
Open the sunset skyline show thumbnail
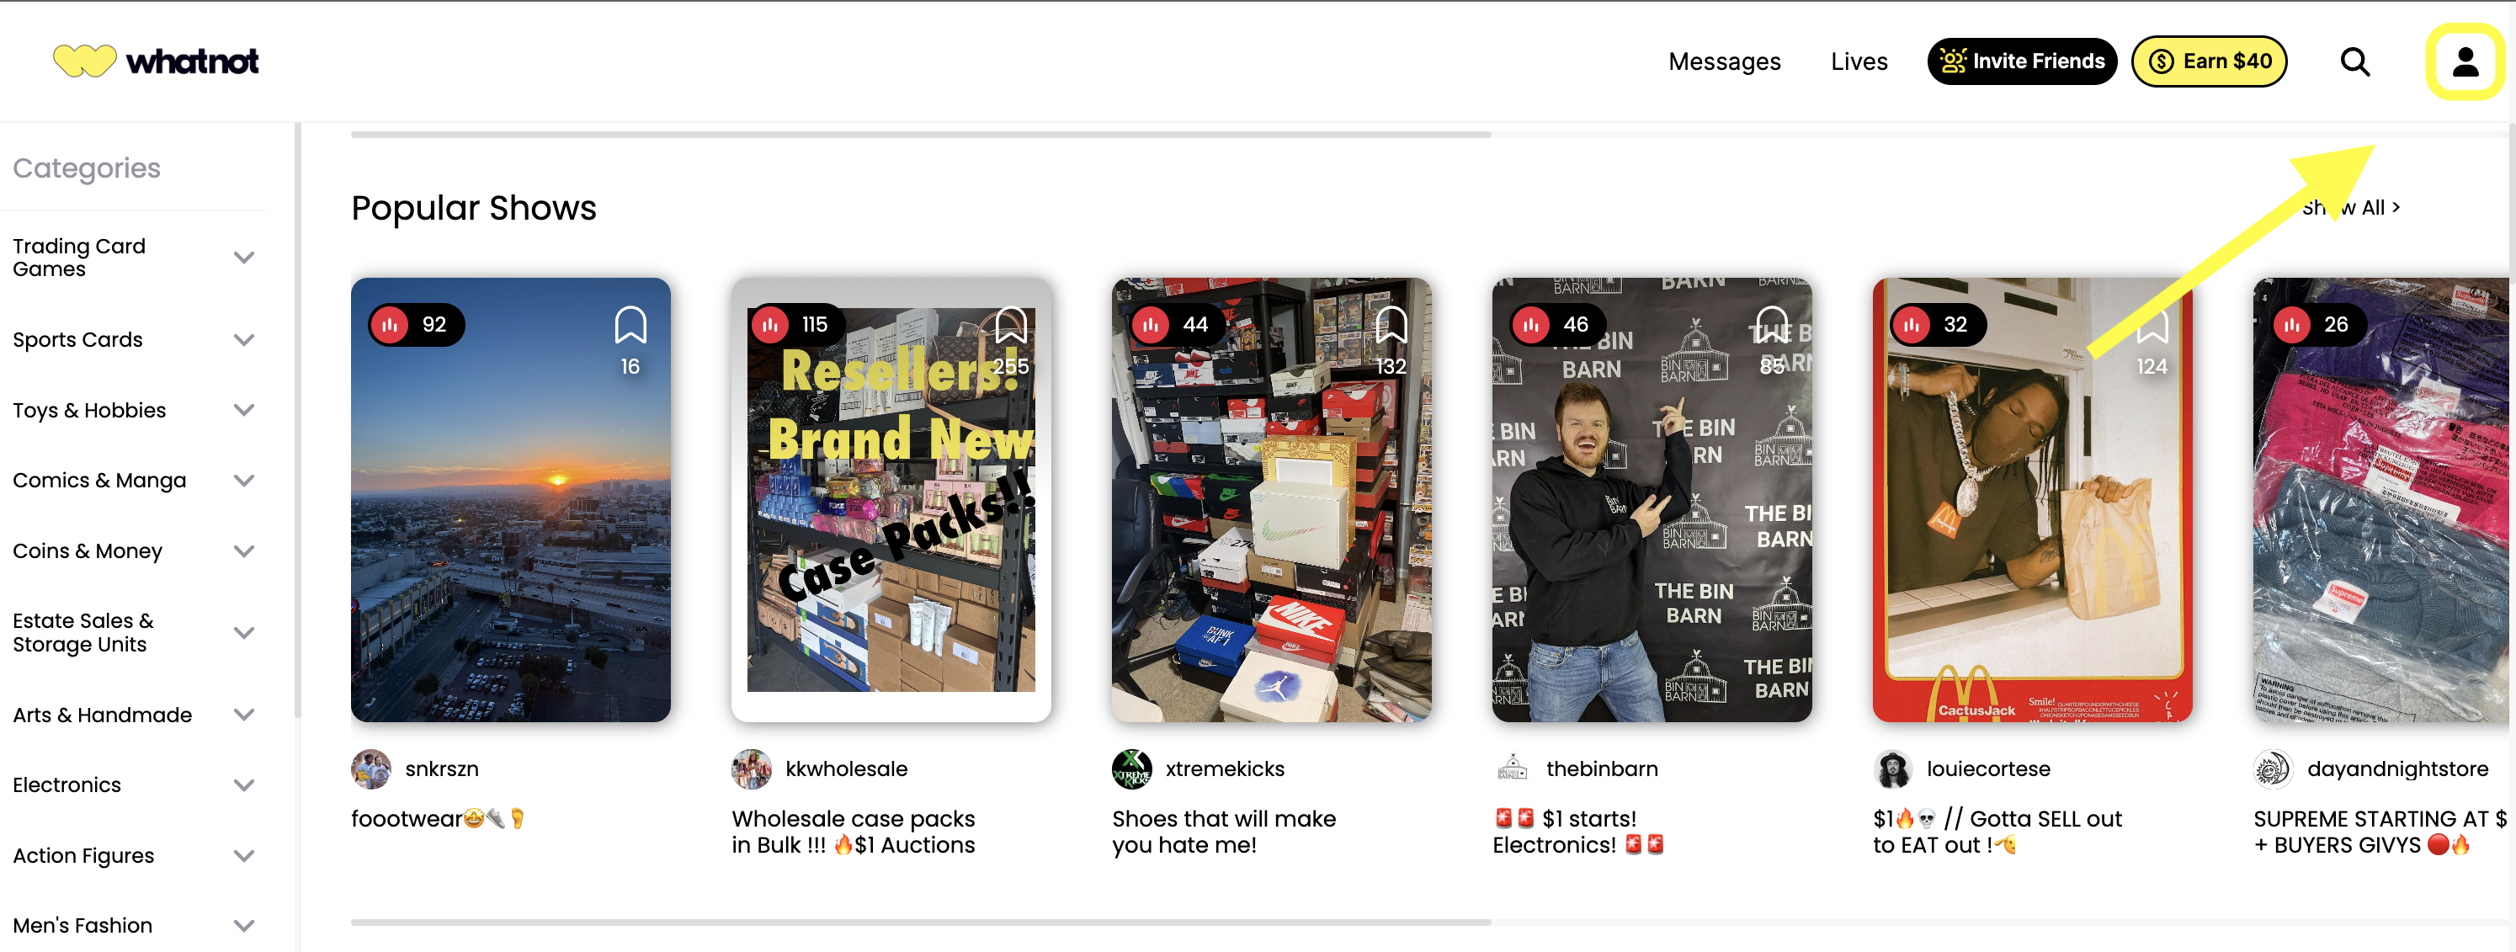pyautogui.click(x=511, y=500)
